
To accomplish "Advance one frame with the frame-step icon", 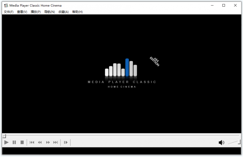I will [x=66, y=142].
